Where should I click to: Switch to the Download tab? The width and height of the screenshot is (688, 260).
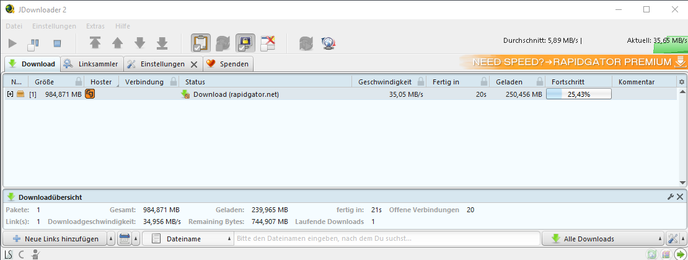point(32,64)
